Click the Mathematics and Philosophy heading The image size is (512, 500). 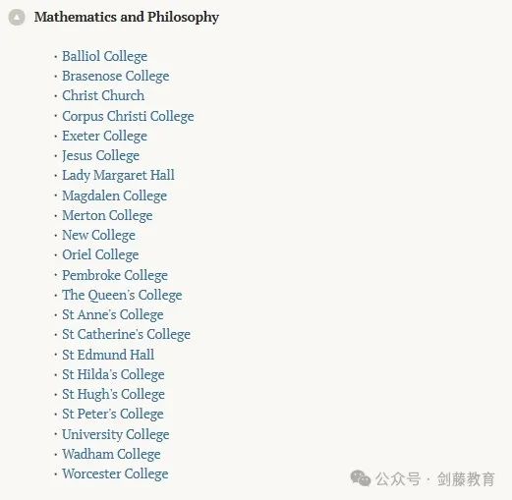pyautogui.click(x=127, y=18)
